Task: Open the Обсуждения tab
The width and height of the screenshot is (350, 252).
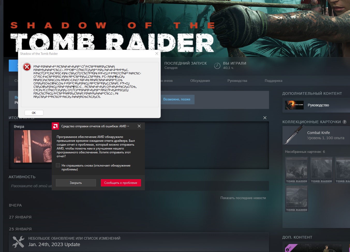Action: (200, 81)
